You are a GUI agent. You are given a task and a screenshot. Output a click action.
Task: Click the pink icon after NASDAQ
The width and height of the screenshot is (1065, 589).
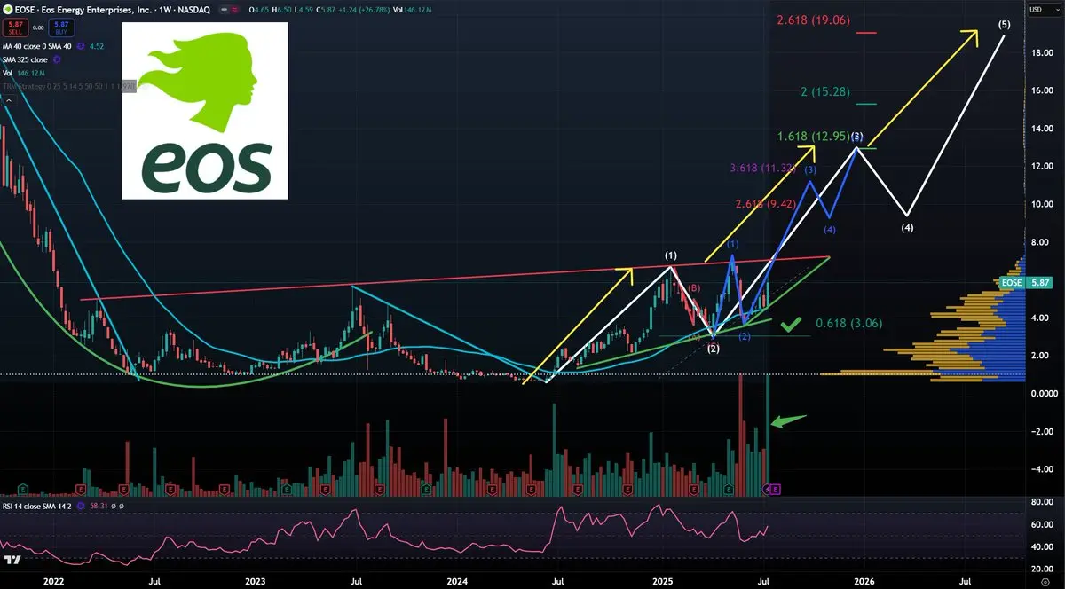(x=235, y=10)
